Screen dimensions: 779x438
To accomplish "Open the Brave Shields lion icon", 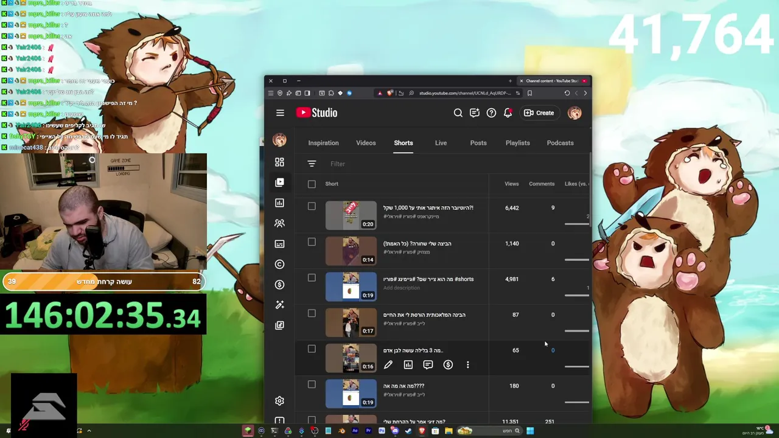I will pos(390,93).
